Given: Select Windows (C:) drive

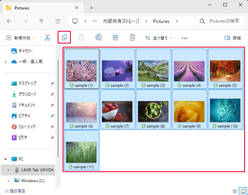Looking at the screenshot, I should coord(29,181).
